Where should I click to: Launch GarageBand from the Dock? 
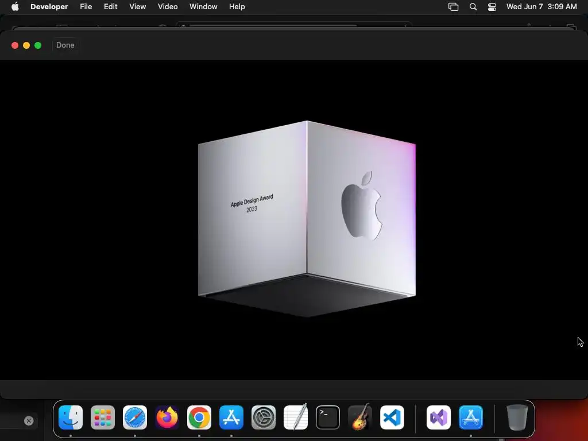click(360, 417)
